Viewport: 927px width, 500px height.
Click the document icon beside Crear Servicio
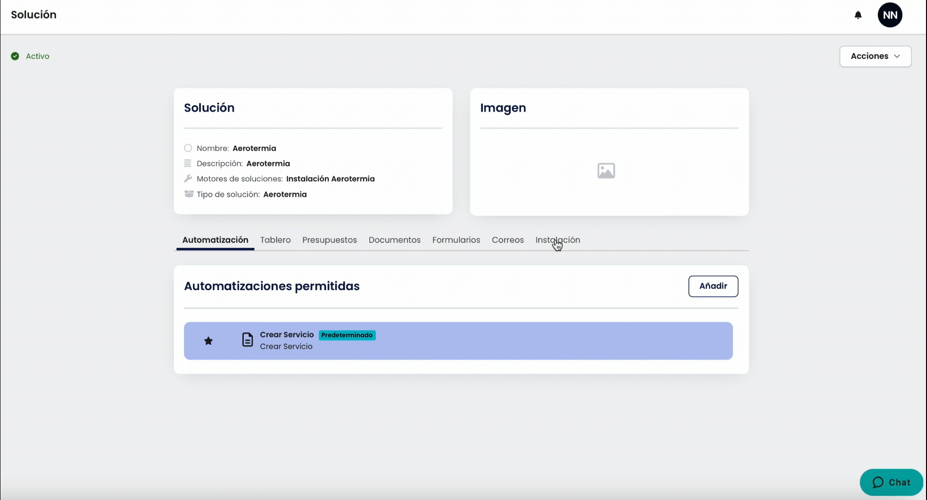(x=247, y=340)
